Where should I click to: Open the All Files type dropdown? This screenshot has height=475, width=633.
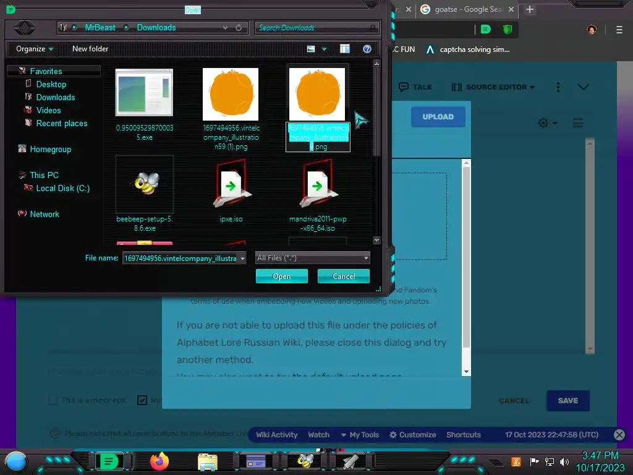312,258
